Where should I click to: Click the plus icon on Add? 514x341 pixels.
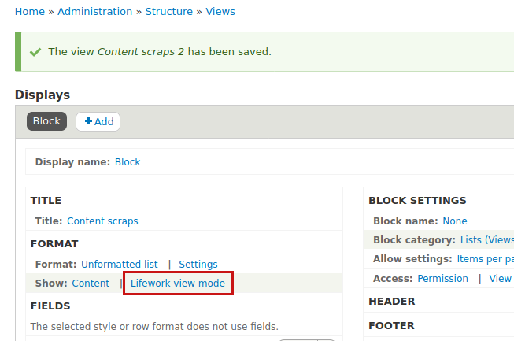[x=88, y=121]
